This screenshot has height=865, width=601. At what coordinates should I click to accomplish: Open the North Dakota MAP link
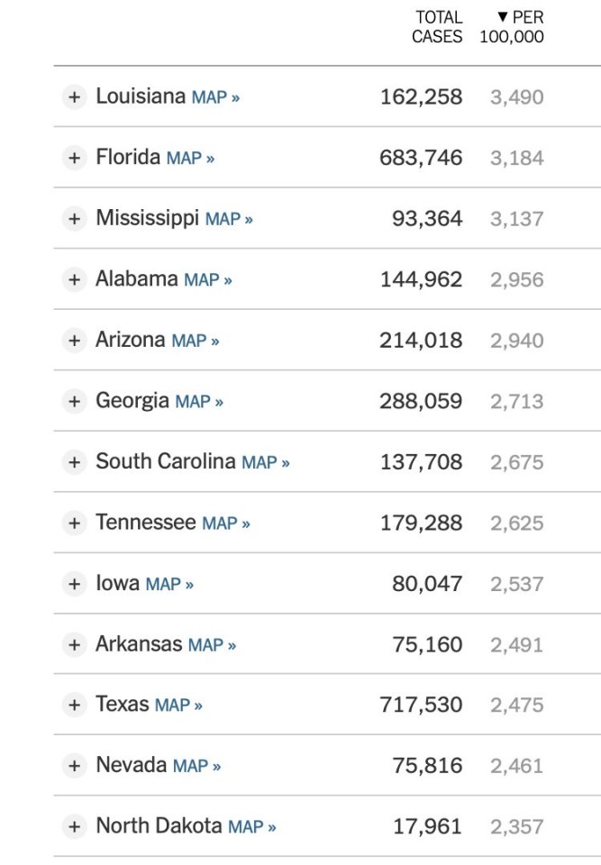point(252,826)
